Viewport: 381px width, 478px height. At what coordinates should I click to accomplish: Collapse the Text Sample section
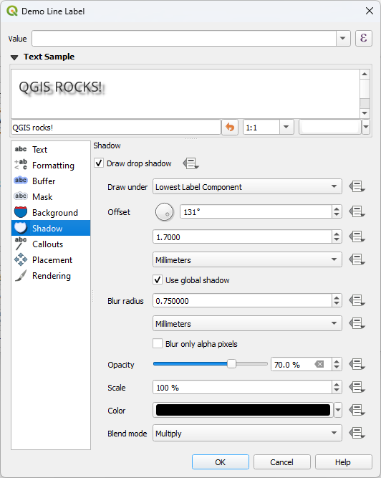click(x=14, y=57)
